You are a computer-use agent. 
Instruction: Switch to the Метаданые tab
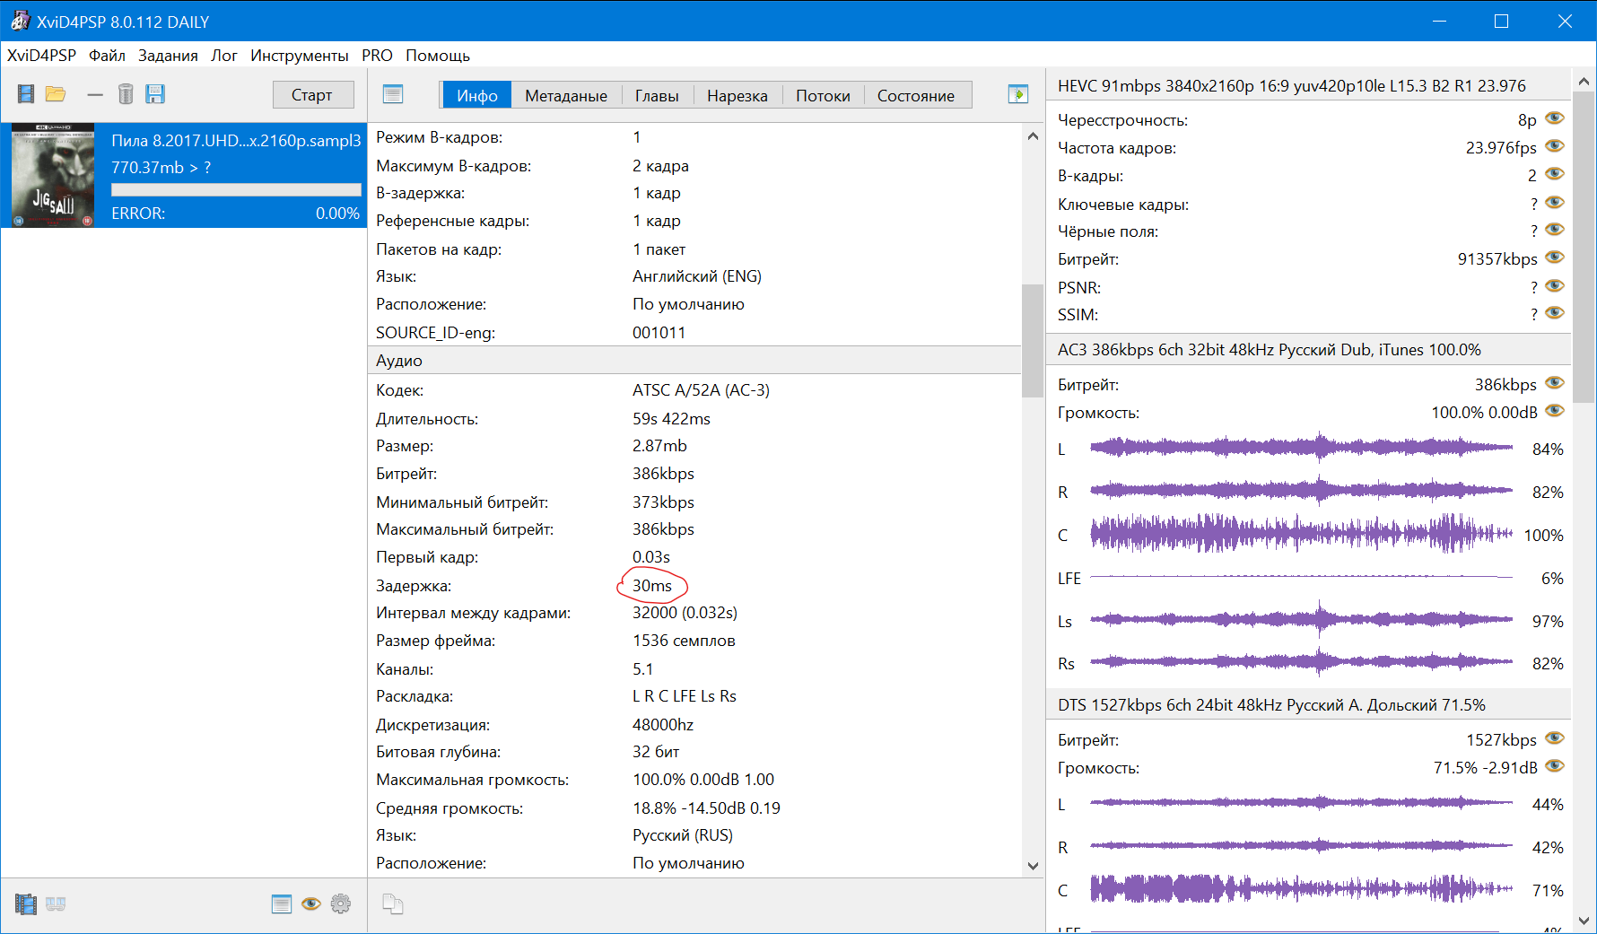(565, 96)
